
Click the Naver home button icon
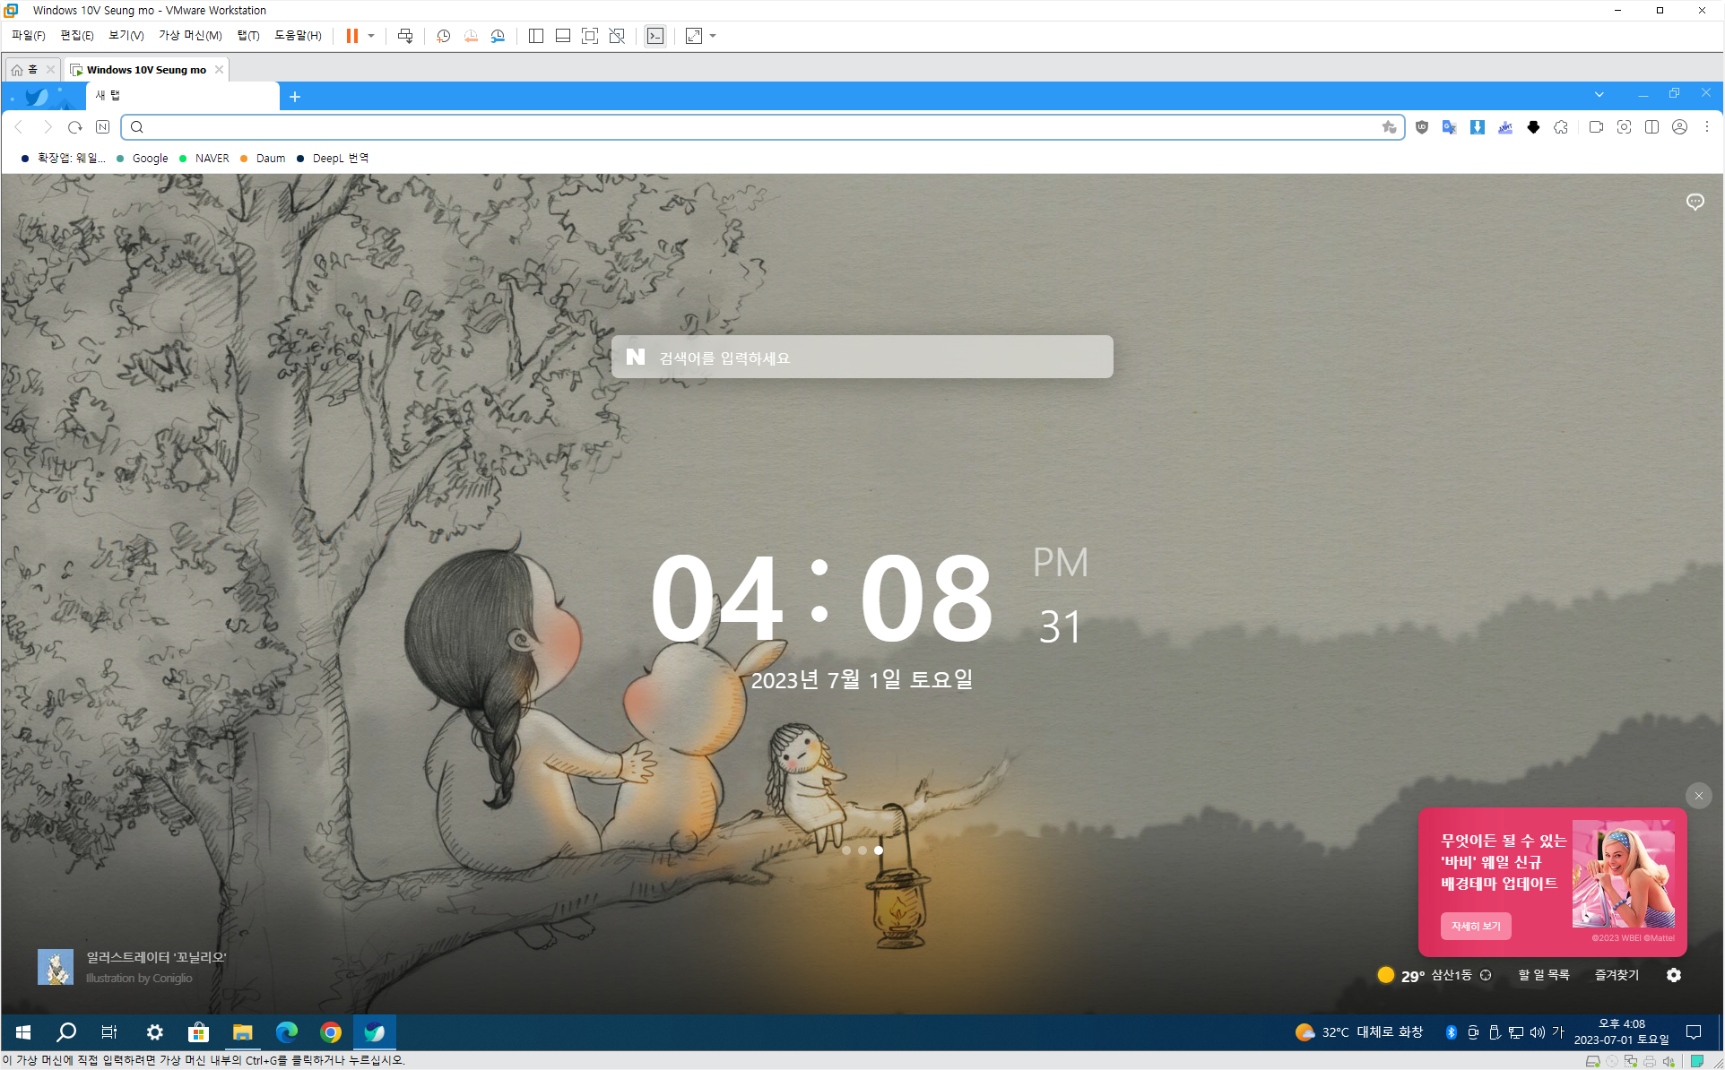(x=103, y=127)
